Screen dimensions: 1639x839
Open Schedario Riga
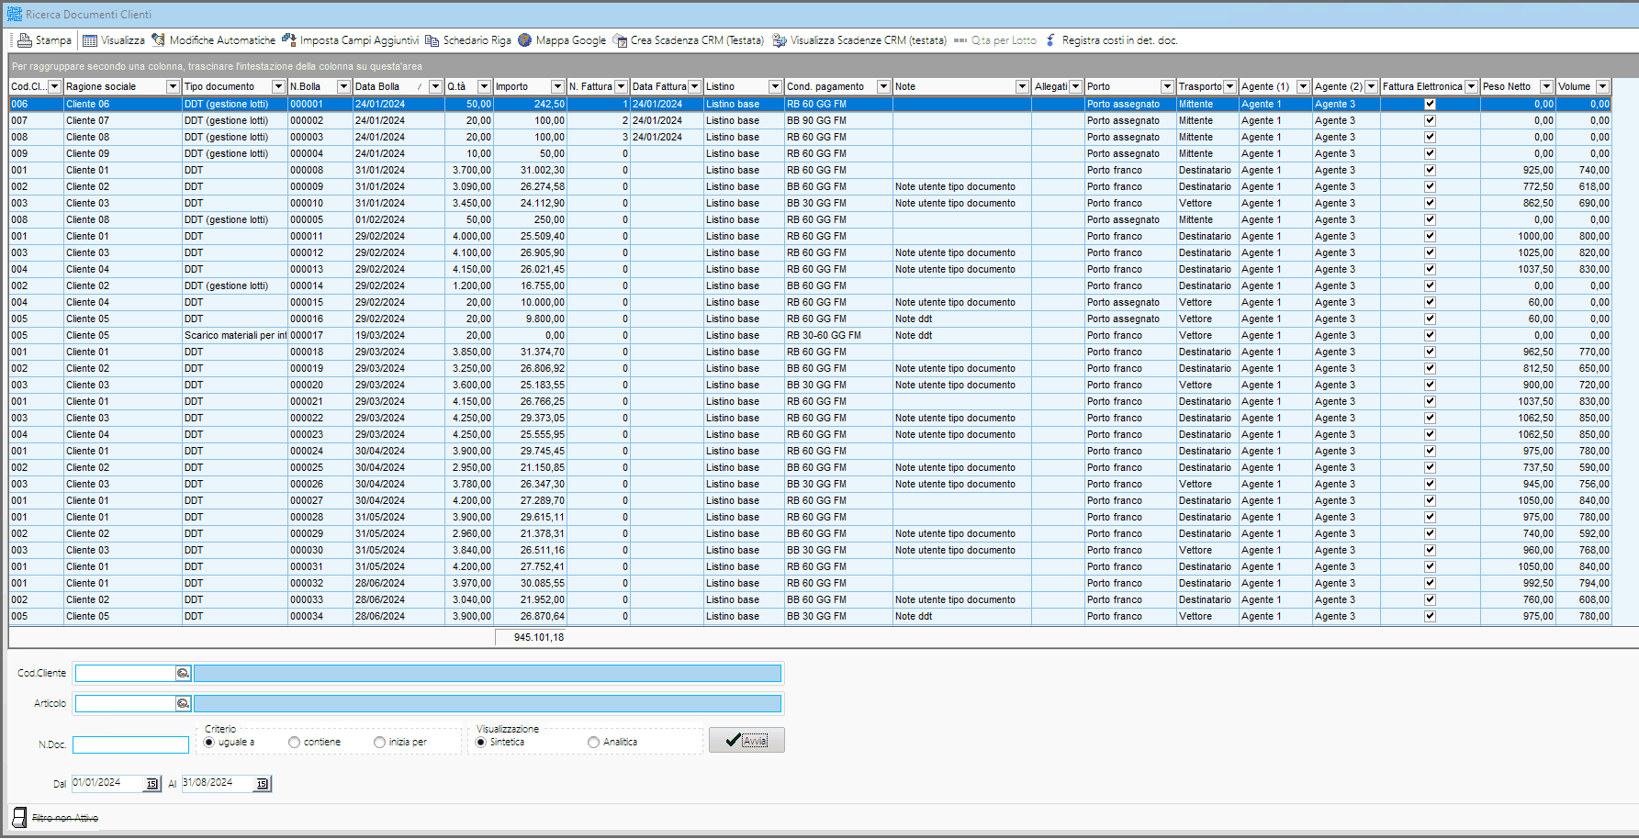click(468, 40)
